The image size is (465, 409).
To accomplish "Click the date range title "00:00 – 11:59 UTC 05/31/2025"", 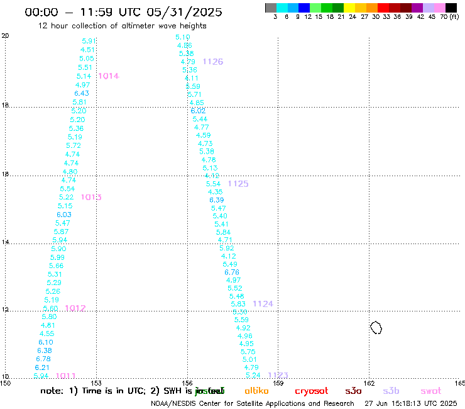I will click(123, 13).
